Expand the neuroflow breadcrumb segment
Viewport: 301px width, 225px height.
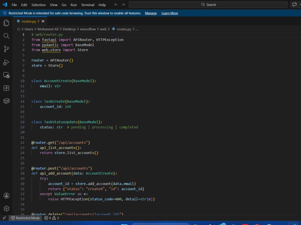(88, 29)
